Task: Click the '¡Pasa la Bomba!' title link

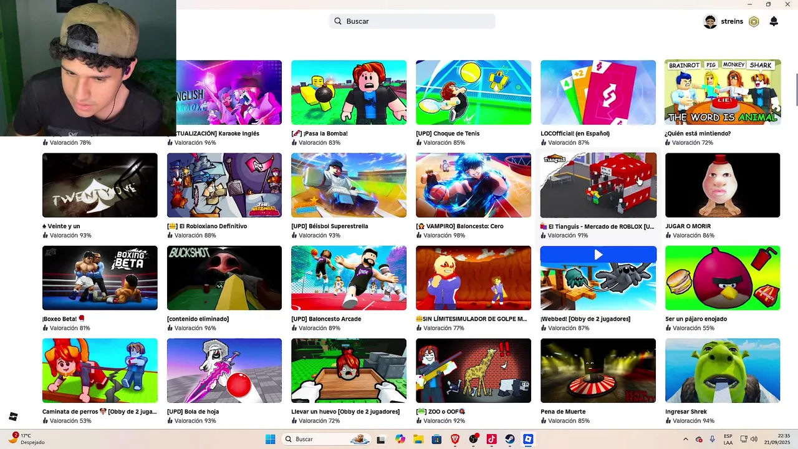Action: tap(319, 133)
